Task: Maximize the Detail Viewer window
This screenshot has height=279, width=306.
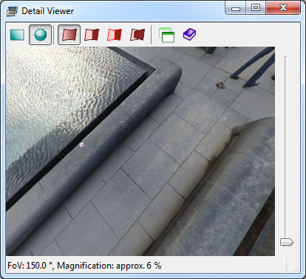Action: point(256,8)
